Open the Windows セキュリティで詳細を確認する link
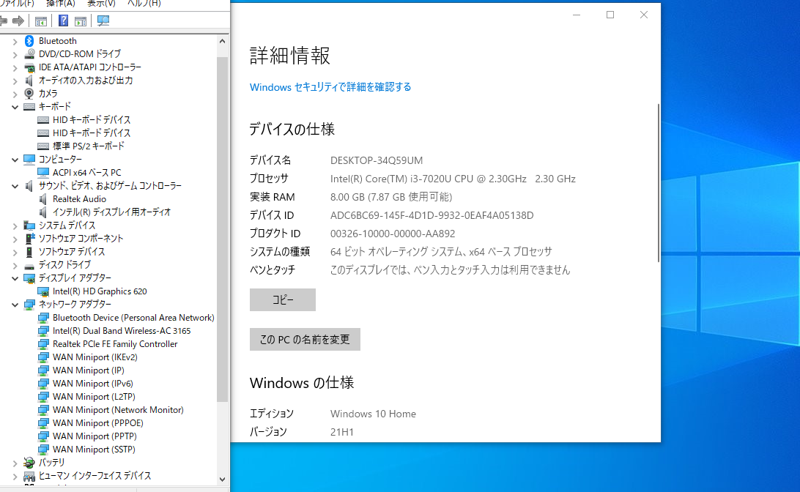This screenshot has width=800, height=492. (330, 87)
